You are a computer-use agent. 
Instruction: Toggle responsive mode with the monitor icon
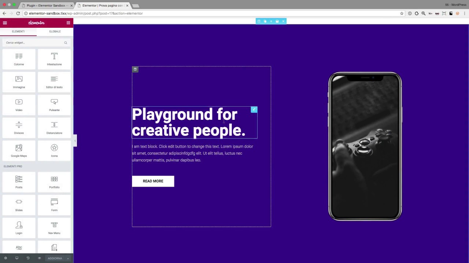click(16, 258)
